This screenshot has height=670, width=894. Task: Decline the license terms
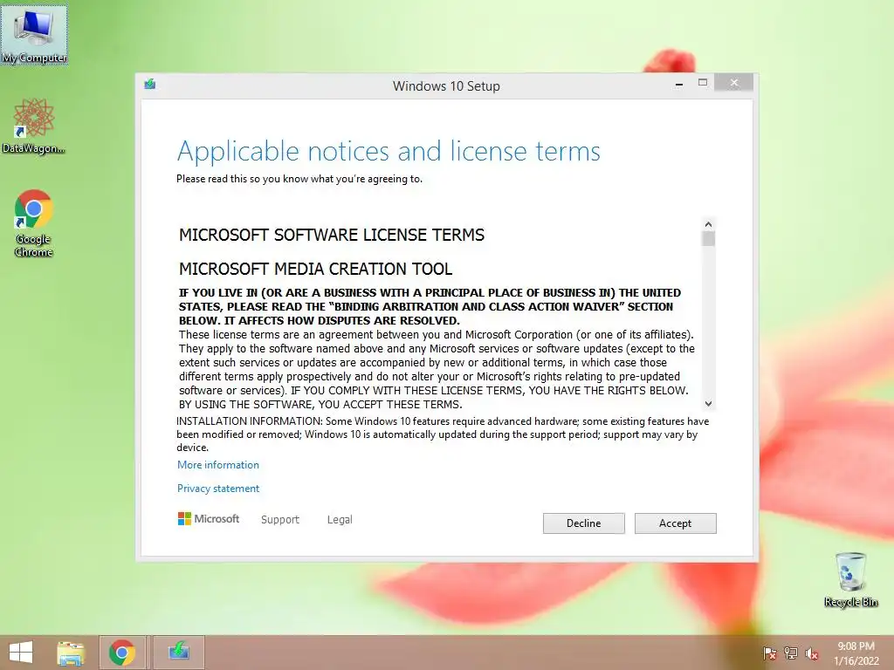pos(583,523)
